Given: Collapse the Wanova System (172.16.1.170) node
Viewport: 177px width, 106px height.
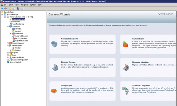Looking at the screenshot, I should tap(5, 17).
